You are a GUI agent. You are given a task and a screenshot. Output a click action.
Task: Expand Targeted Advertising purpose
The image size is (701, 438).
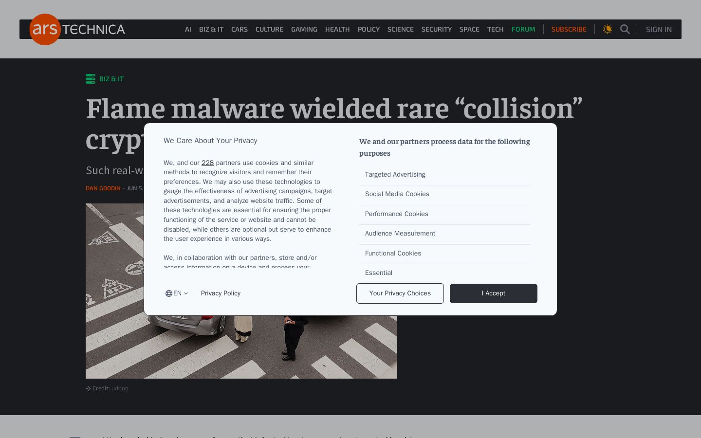[444, 175]
